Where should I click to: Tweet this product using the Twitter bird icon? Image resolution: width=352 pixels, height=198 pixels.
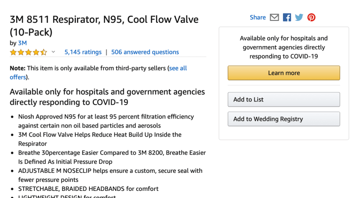[x=299, y=17]
